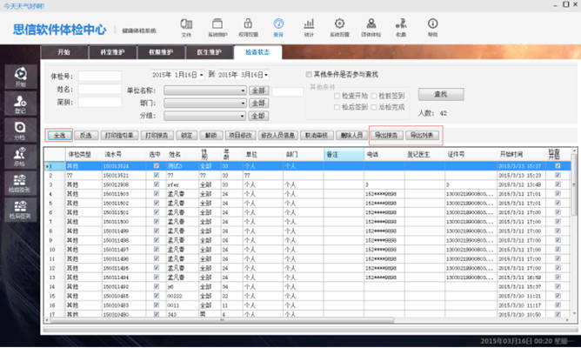Open the gear system settings toolbar icon
This screenshot has height=348, width=581.
tap(339, 28)
